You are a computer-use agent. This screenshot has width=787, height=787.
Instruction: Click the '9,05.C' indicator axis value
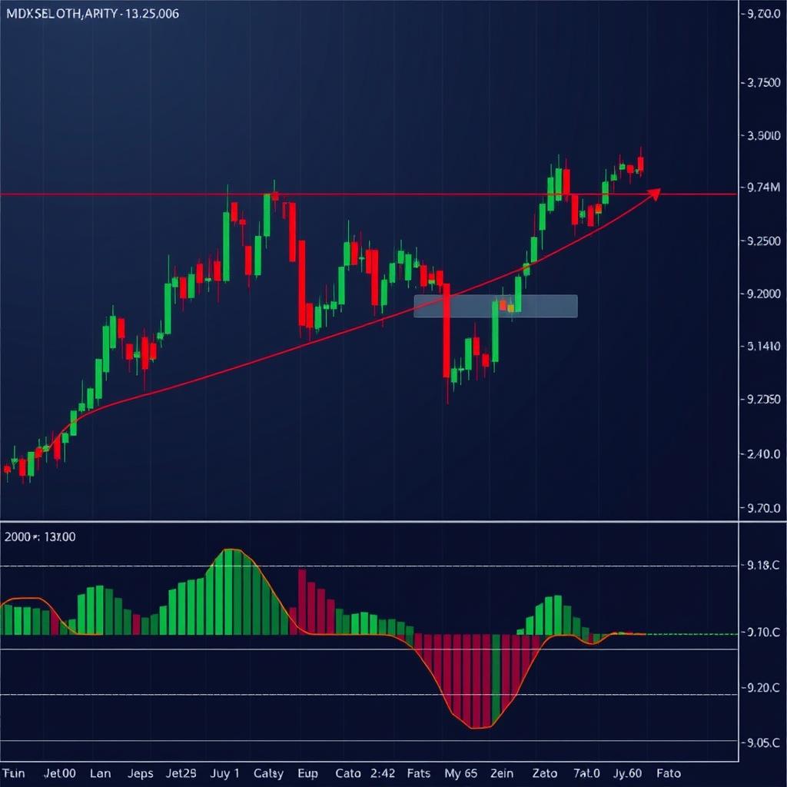[763, 743]
